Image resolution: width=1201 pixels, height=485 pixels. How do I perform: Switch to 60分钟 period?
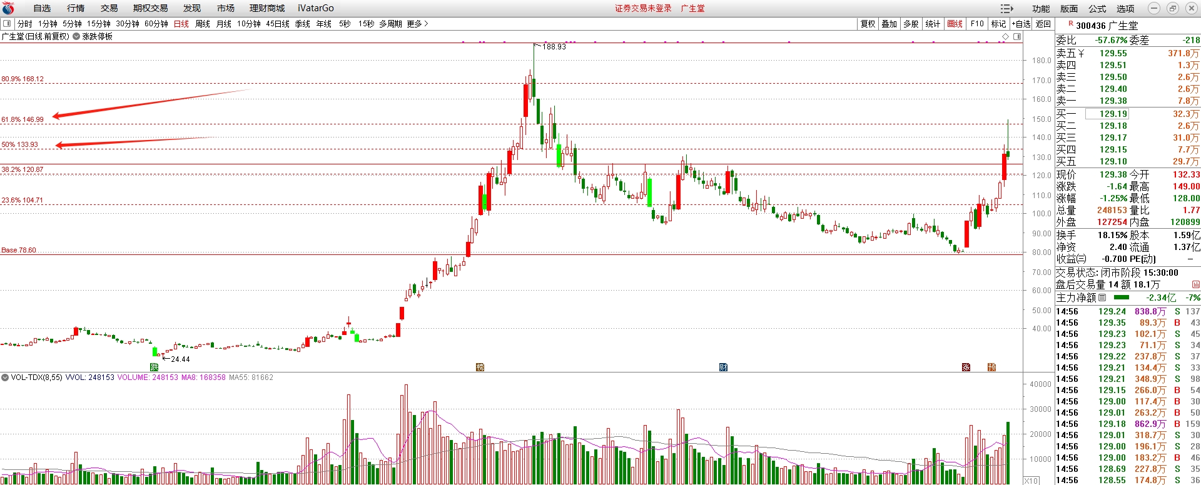(156, 24)
